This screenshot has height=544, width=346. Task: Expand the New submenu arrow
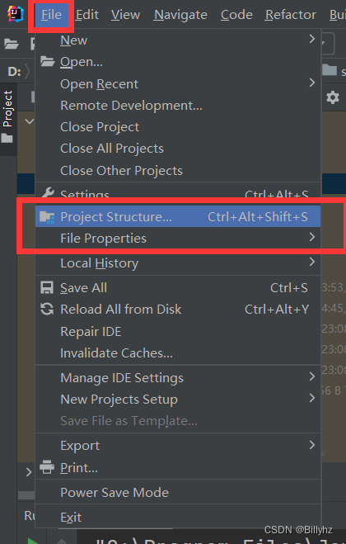click(312, 39)
